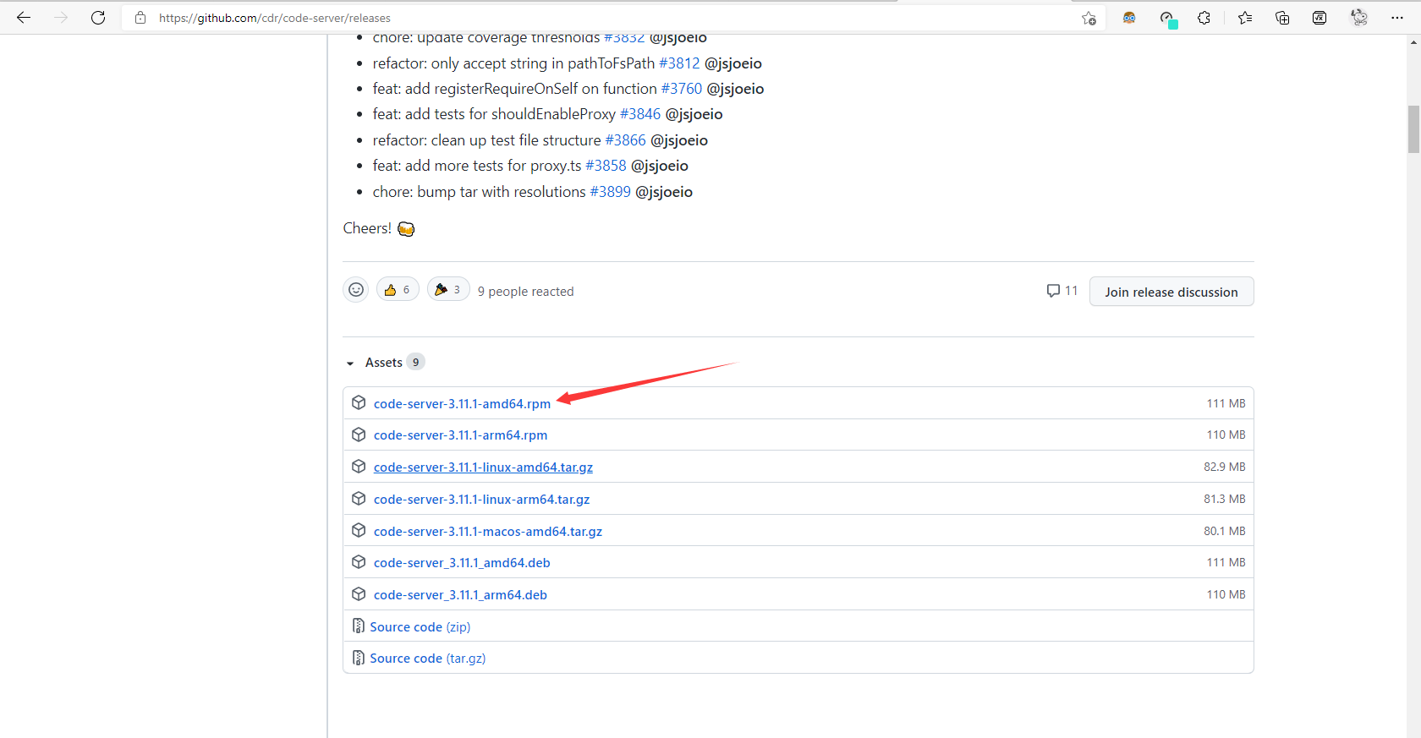
Task: Click the browser refresh icon
Action: [x=98, y=18]
